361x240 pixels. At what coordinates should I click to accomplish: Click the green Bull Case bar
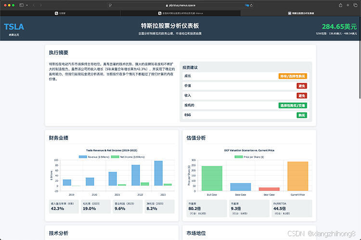point(212,178)
